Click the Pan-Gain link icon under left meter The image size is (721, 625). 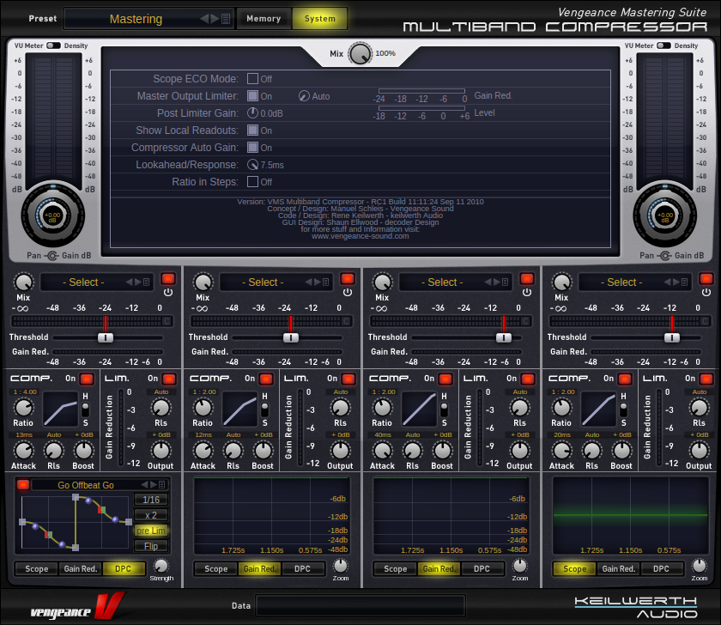coord(53,256)
